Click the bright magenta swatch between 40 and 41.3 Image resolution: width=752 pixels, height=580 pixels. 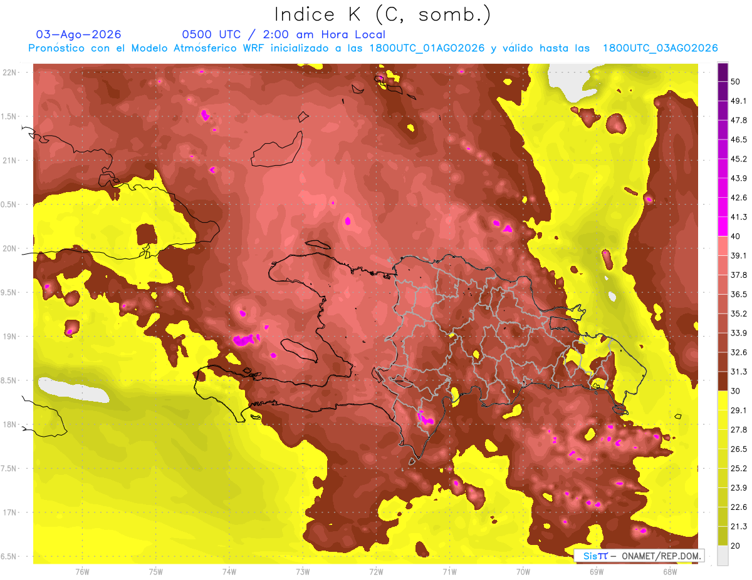[723, 226]
